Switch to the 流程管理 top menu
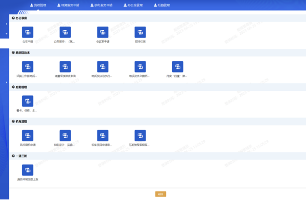Viewport: 306px width, 200px height. tap(38, 5)
